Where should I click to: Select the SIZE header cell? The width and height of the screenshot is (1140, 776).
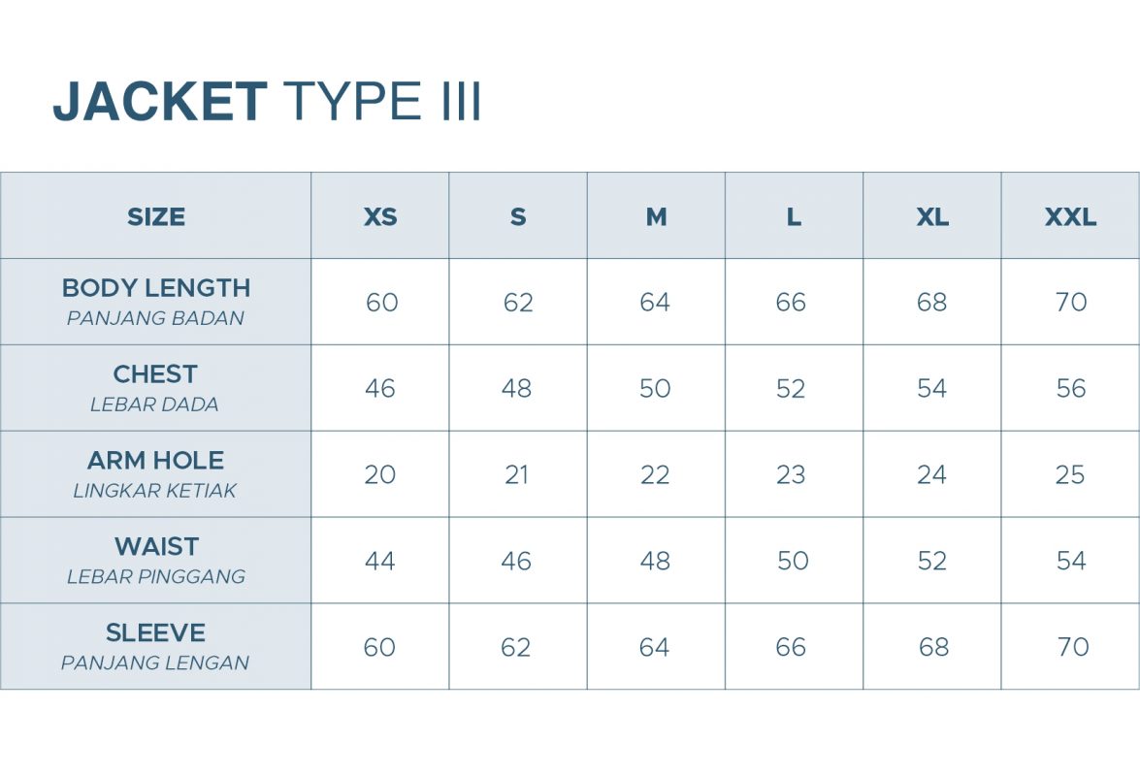(x=156, y=216)
